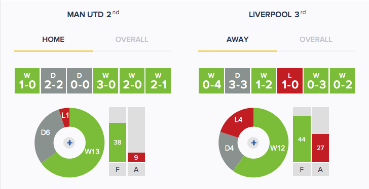
Task: Click Man Utd goals-for bar showing 38
Action: tap(118, 143)
